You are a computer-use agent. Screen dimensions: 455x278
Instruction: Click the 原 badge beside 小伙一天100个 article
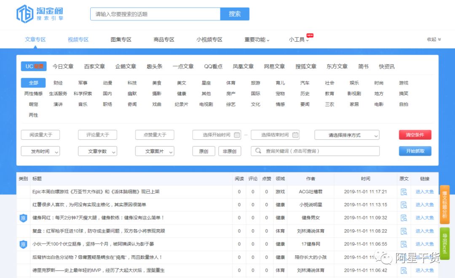23,244
